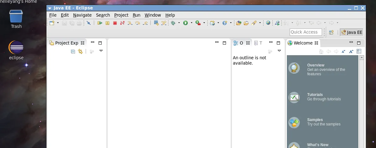The width and height of the screenshot is (376, 148).
Task: Open the Edit menu
Action: pos(65,15)
